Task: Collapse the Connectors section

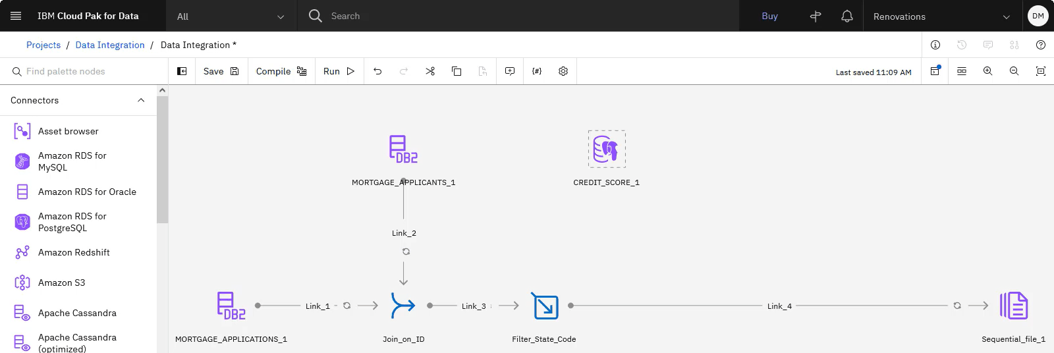Action: tap(141, 100)
